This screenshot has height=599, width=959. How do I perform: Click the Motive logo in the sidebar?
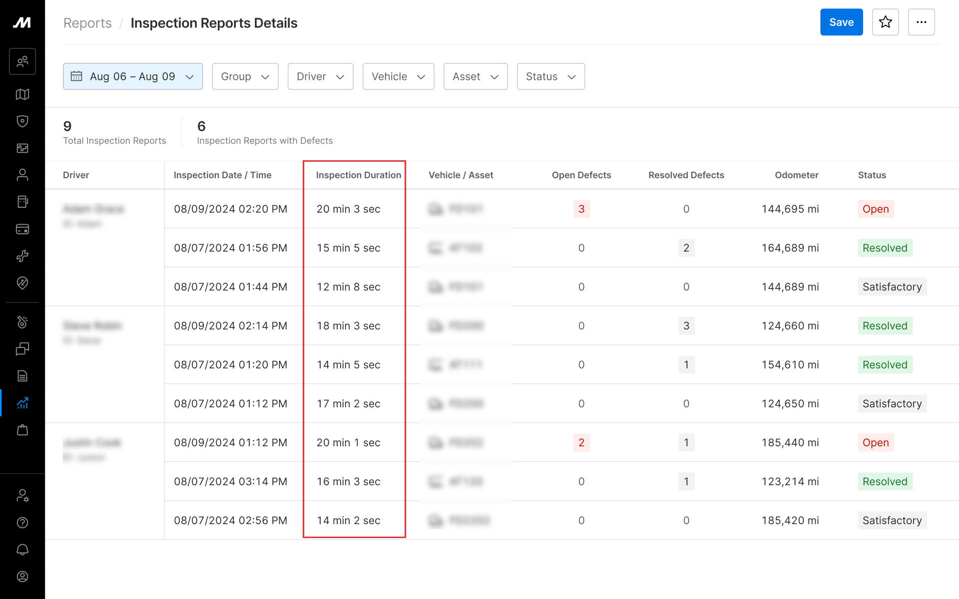tap(22, 22)
